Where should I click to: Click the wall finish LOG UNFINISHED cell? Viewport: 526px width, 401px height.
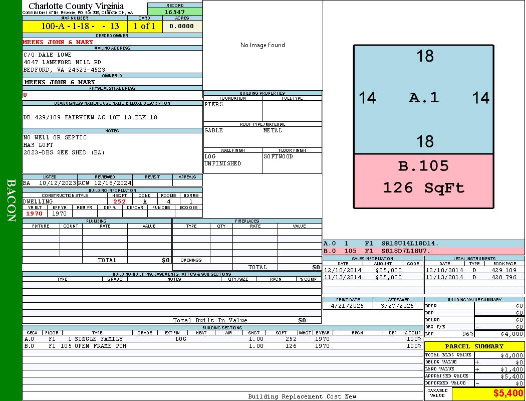pyautogui.click(x=223, y=160)
